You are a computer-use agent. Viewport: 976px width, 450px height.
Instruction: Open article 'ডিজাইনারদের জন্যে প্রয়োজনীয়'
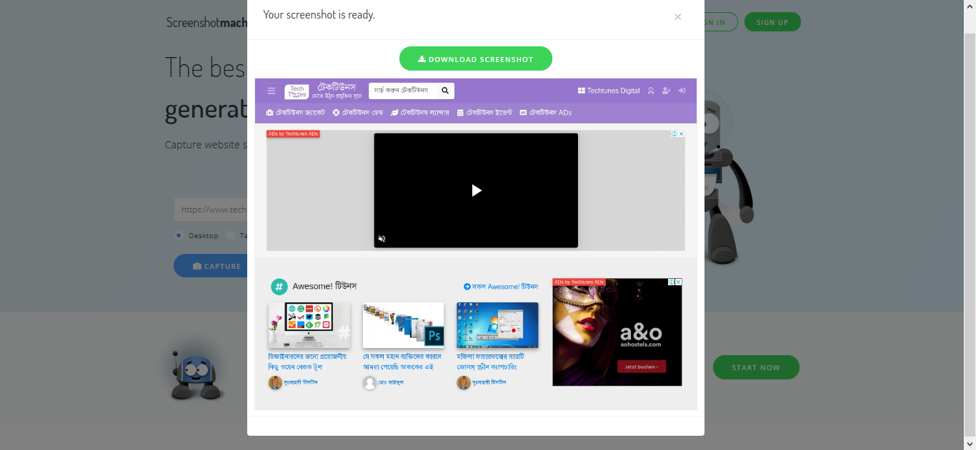[307, 362]
